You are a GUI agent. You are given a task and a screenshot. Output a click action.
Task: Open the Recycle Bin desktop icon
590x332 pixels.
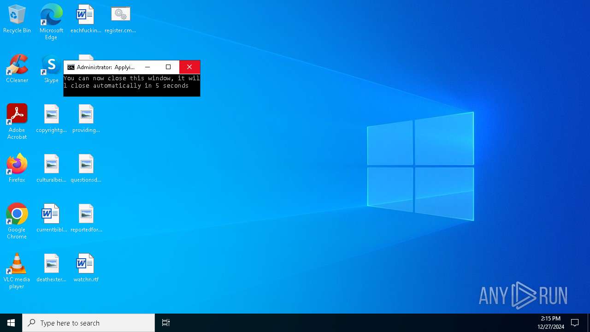coord(17,19)
